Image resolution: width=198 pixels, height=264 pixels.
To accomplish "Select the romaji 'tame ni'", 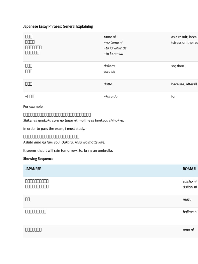I will (110, 37).
